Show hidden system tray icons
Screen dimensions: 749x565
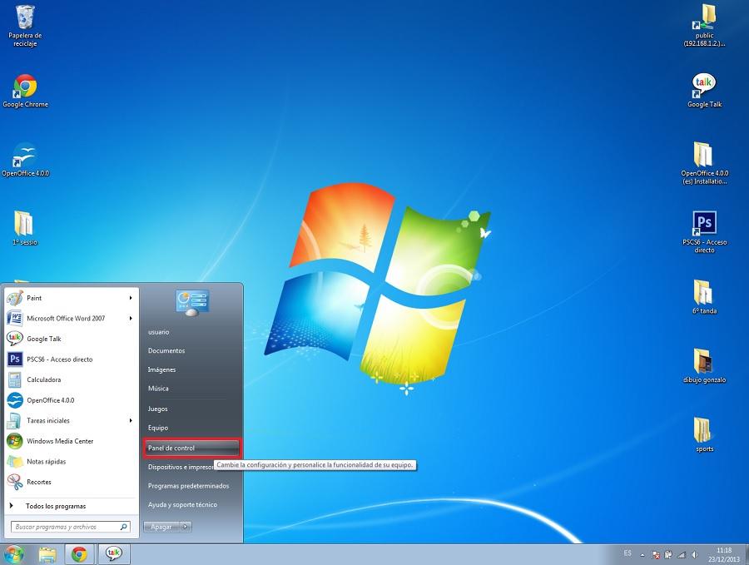pos(642,554)
